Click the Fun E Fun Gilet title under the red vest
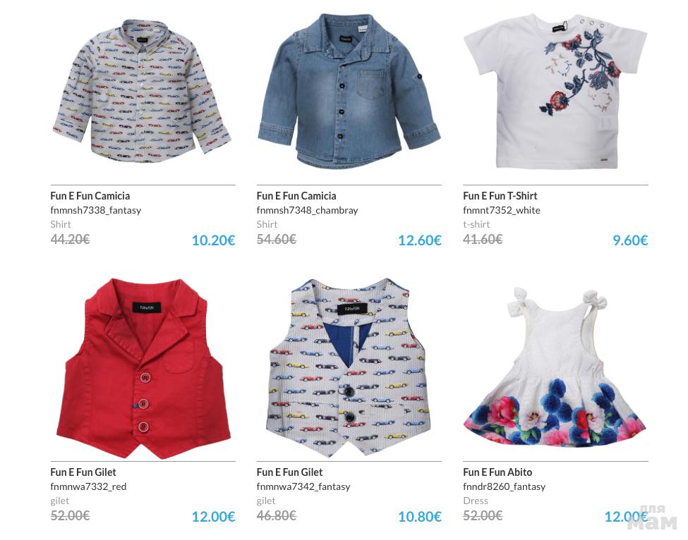Screen dimensions: 688x540 pos(83,472)
